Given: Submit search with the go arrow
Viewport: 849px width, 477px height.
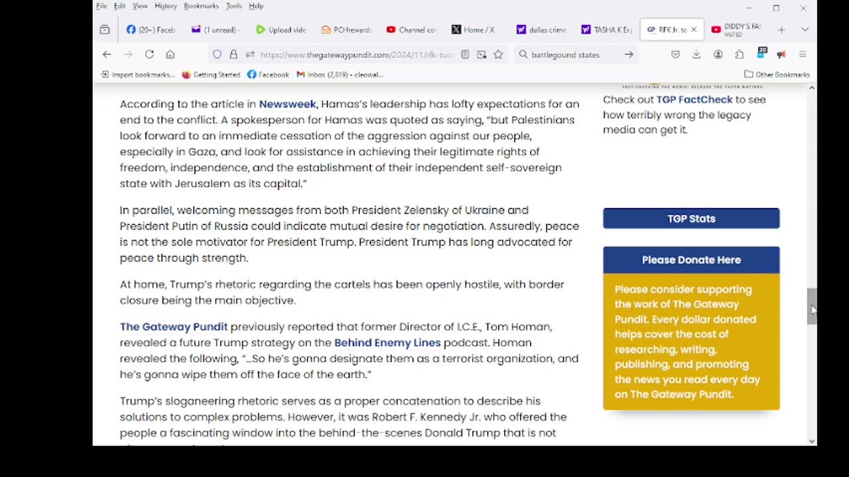Looking at the screenshot, I should [x=628, y=54].
